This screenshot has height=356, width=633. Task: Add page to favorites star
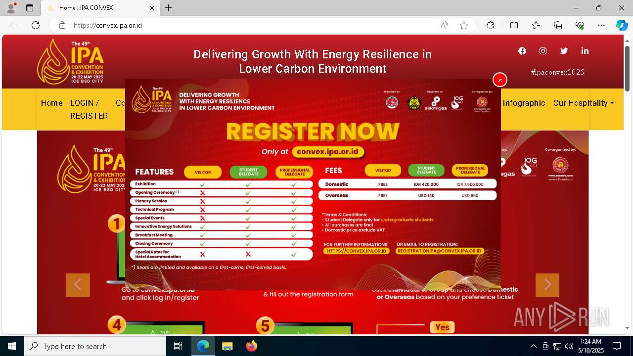464,25
